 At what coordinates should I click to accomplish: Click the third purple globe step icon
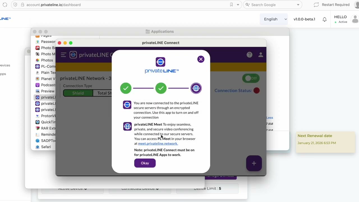coord(196,88)
